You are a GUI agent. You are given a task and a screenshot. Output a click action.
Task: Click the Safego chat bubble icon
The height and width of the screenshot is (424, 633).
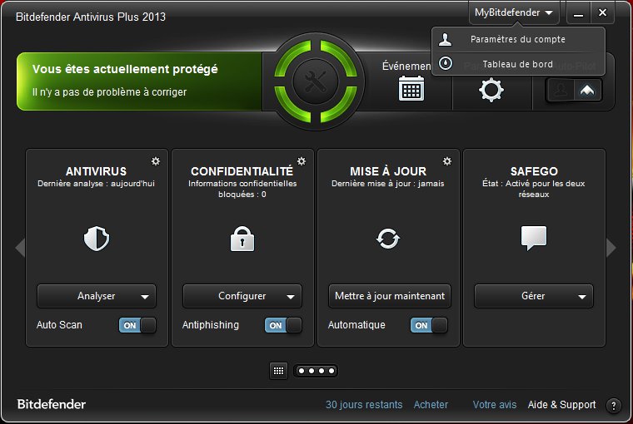click(533, 239)
